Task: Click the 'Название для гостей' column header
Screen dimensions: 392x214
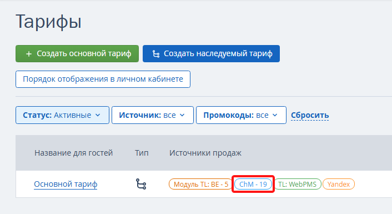Action: point(73,153)
